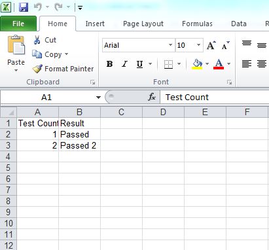Screen dimensions: 269x250
Task: Apply the yellow fill color bucket
Action: coord(197,64)
